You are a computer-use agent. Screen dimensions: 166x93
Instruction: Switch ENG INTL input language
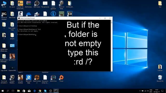151,91
